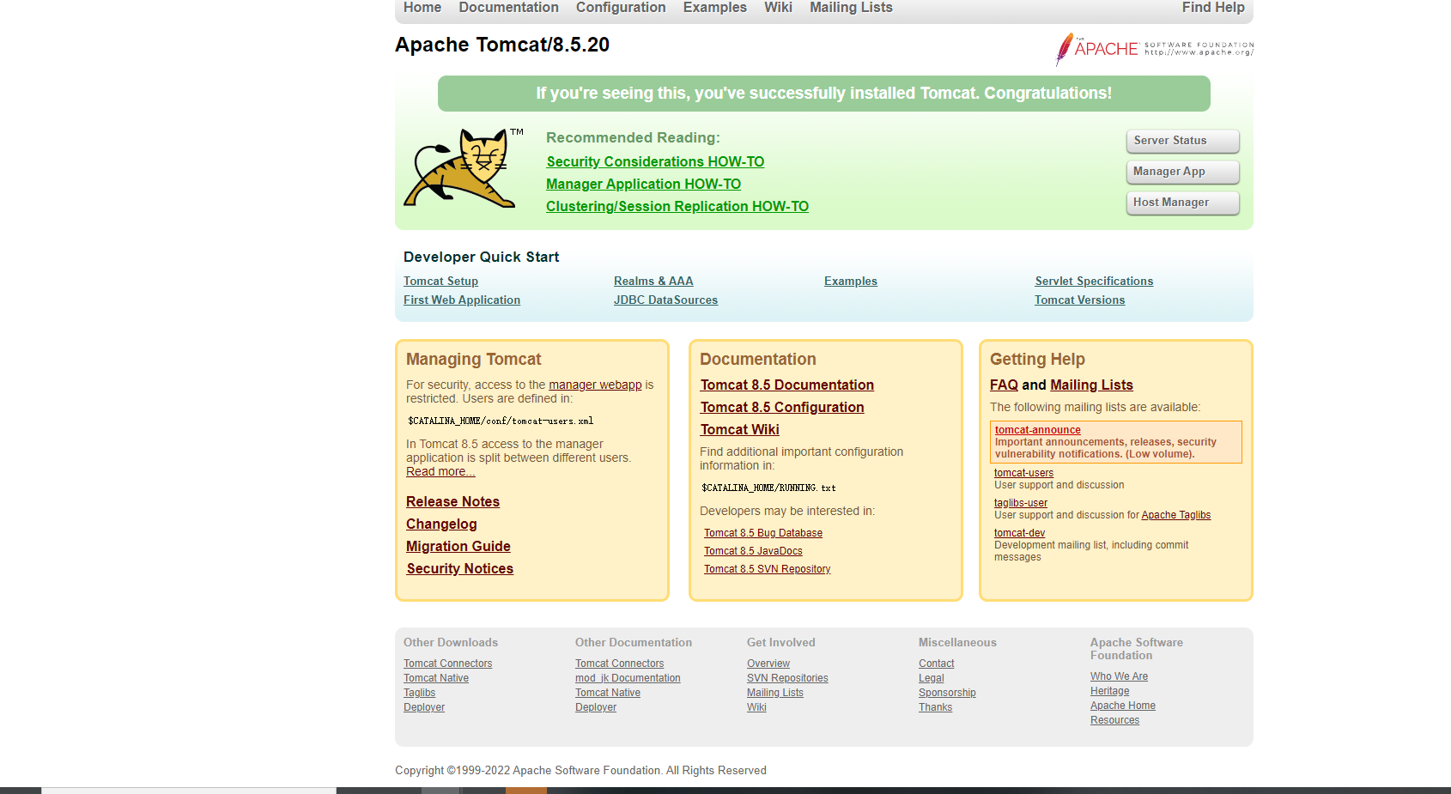The image size is (1451, 794).
Task: Open Legal link under Miscellaneous
Action: (x=931, y=678)
